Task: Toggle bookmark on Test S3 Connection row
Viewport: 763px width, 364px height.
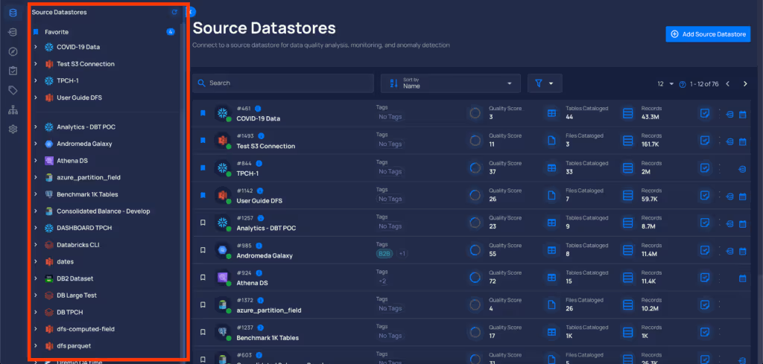Action: [203, 141]
